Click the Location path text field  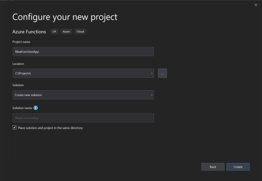click(x=81, y=73)
